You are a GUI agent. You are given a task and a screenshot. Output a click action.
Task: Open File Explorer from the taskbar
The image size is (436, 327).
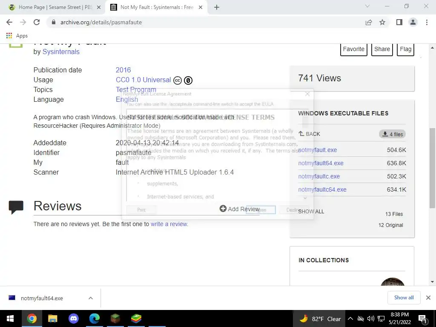(52, 318)
